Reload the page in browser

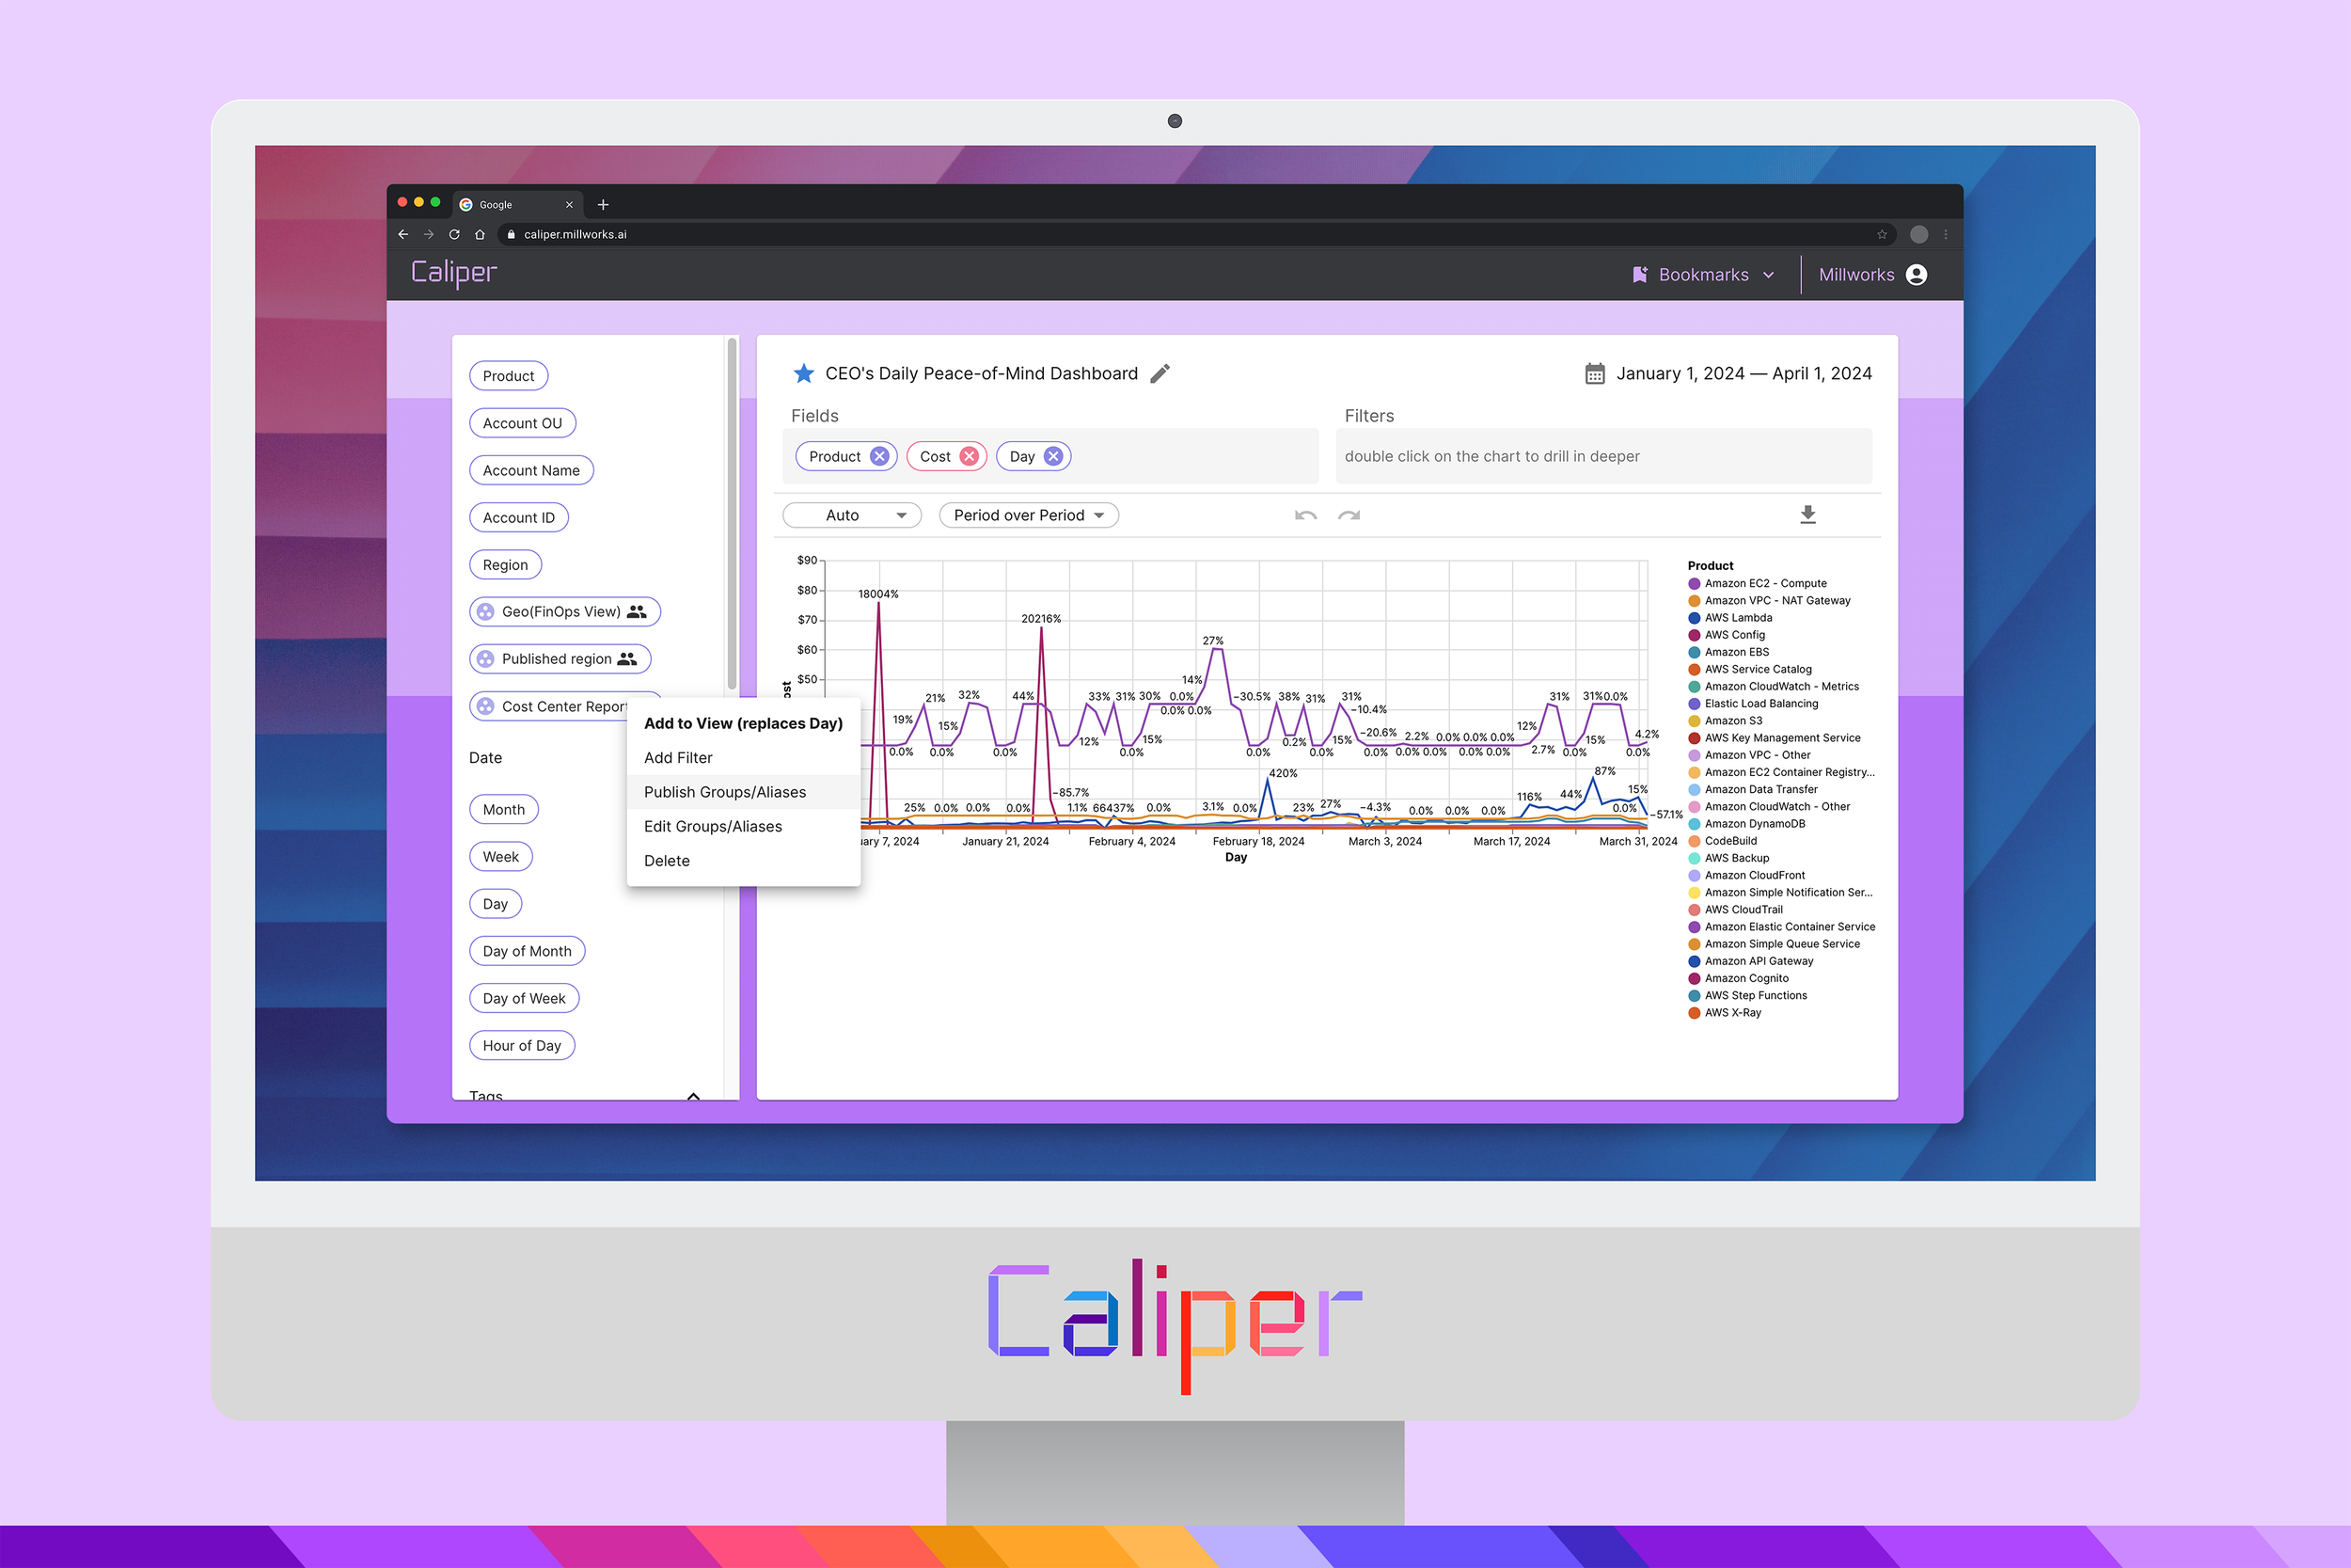coord(454,234)
